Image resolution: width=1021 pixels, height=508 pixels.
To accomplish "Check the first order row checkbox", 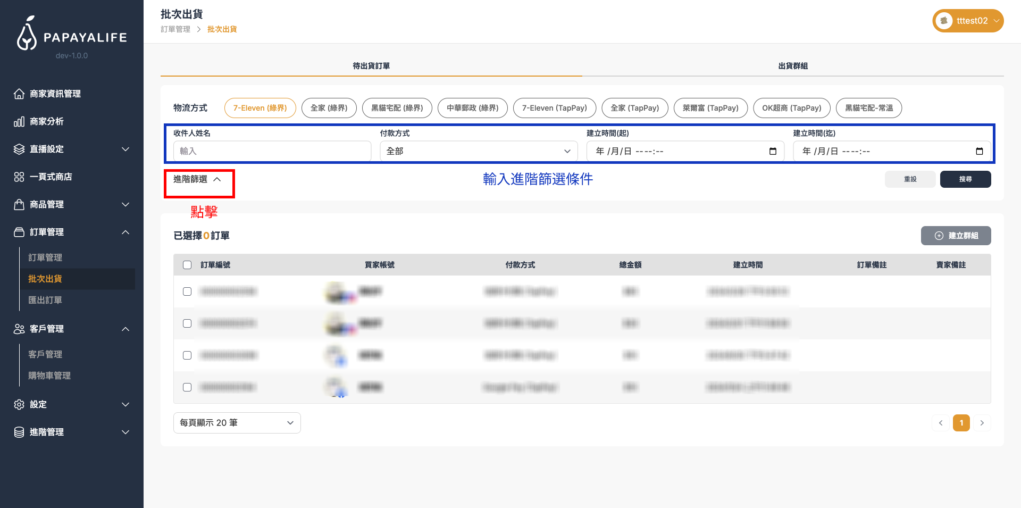I will coord(187,292).
